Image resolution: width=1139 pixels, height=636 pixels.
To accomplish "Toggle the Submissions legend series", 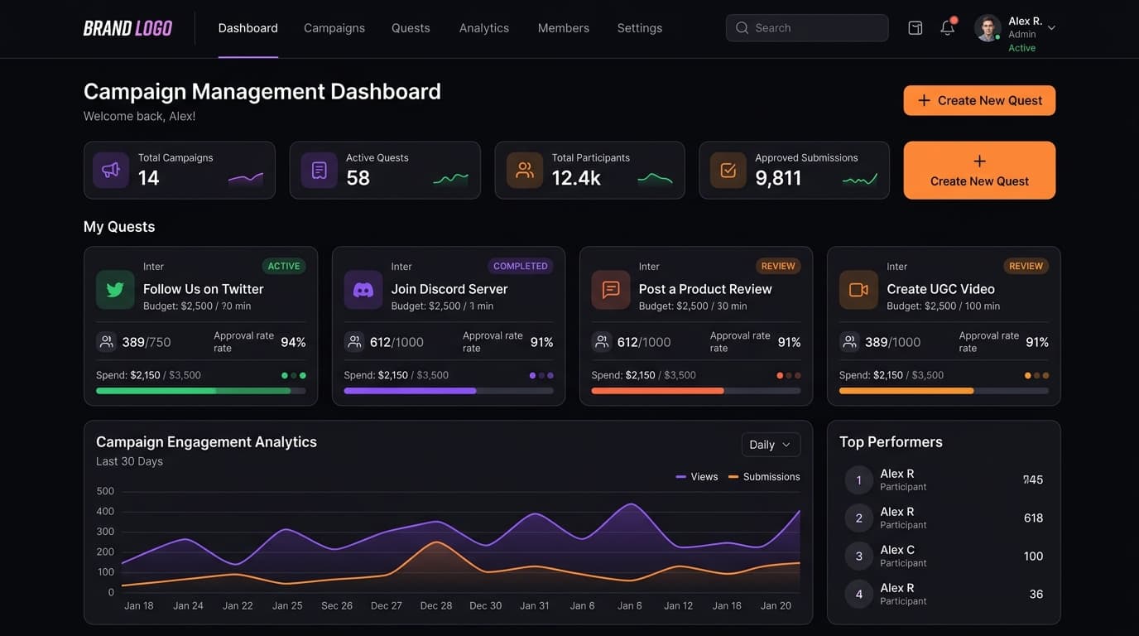I will tap(764, 477).
